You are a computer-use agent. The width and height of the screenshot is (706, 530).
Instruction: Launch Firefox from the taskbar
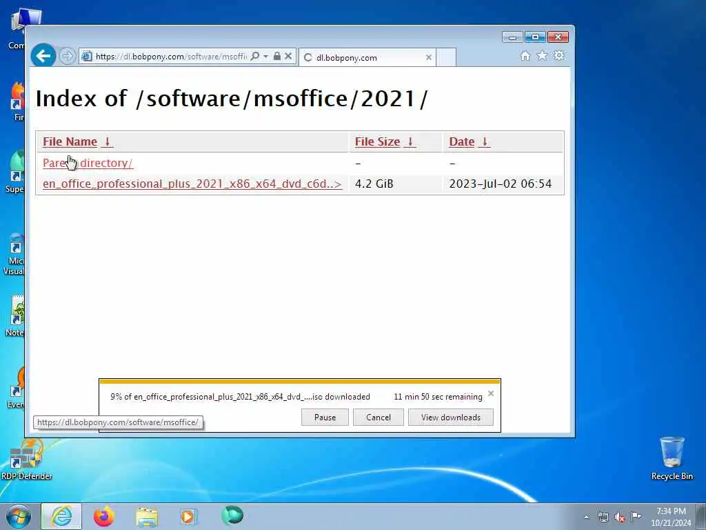[104, 516]
